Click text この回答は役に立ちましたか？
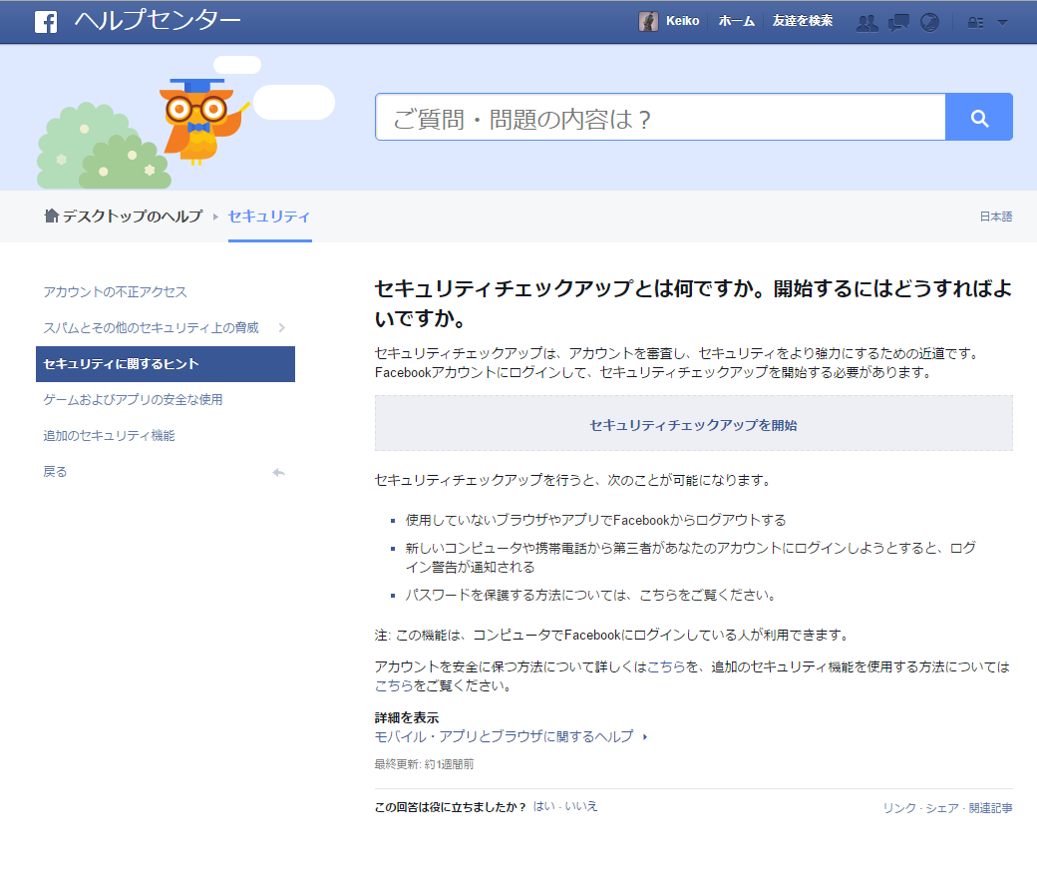Image resolution: width=1037 pixels, height=878 pixels. pos(451,807)
